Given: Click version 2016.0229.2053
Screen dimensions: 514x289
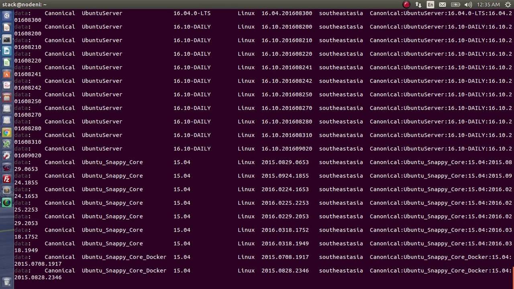Looking at the screenshot, I should click(285, 216).
